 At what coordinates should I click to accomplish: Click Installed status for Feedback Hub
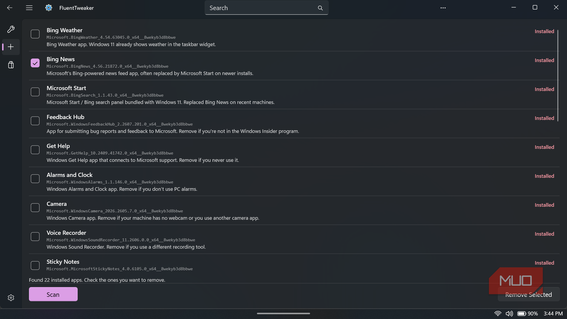coord(544,118)
